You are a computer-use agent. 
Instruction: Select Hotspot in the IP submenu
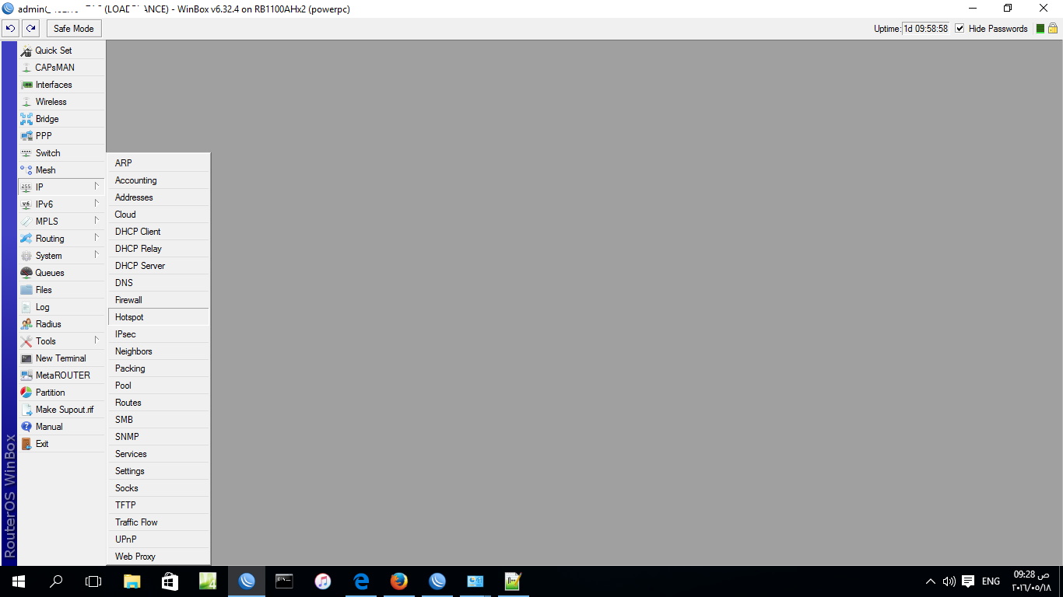click(159, 317)
